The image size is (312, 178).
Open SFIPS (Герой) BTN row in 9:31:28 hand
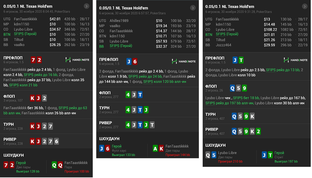point(256,34)
